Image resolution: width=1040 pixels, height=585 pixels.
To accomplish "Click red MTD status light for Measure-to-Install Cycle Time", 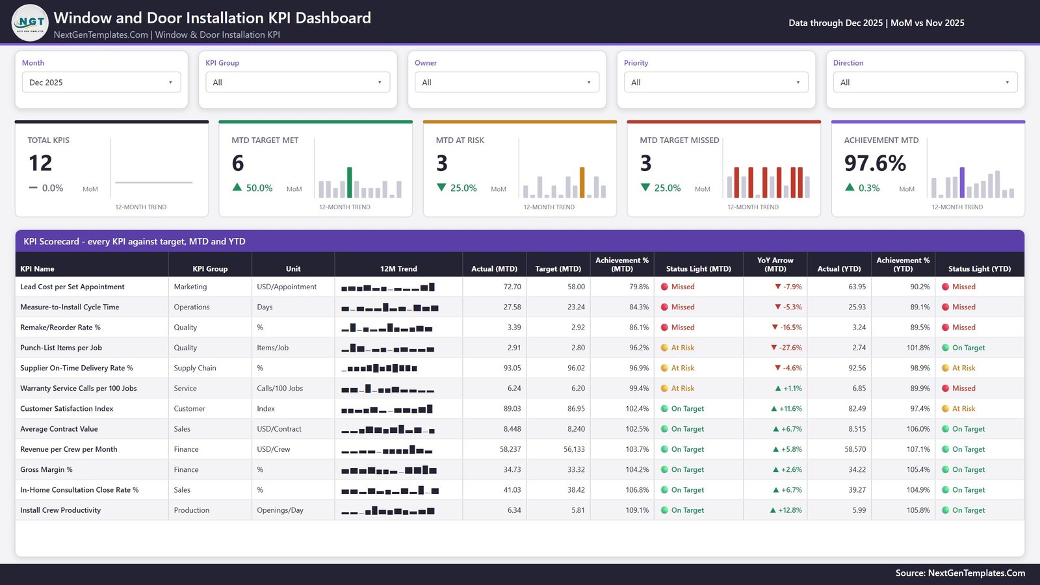I will point(665,307).
